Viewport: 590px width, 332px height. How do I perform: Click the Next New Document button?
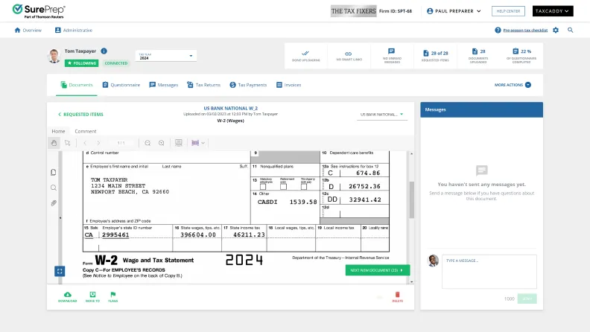[377, 270]
